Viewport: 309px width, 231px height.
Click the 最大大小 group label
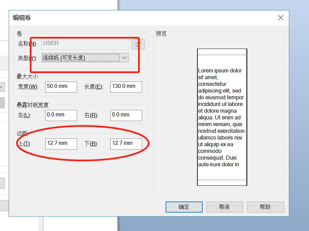pyautogui.click(x=27, y=76)
